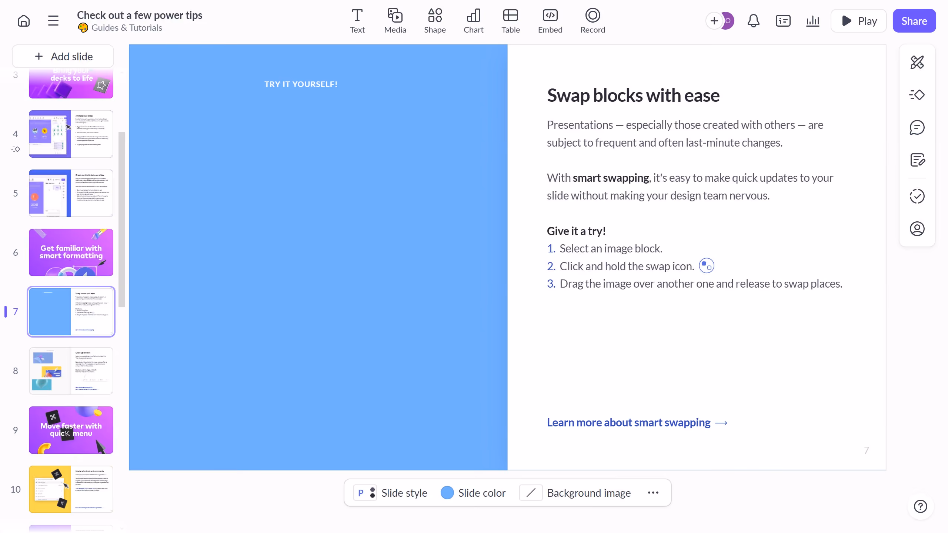
Task: Open more slide options ellipsis
Action: click(x=653, y=493)
